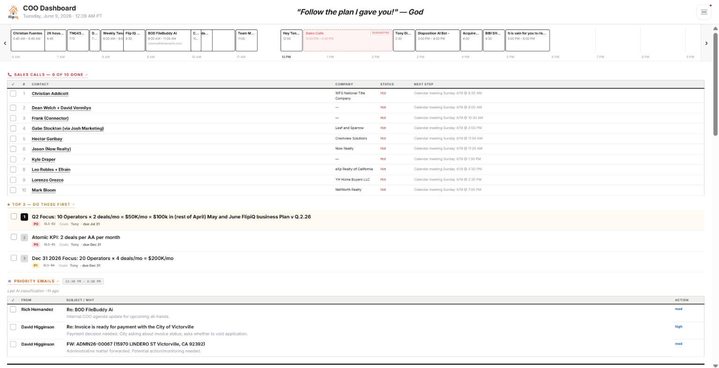Tick the Dec 31 2026 Focus checkbox
The width and height of the screenshot is (719, 368).
pos(14,258)
